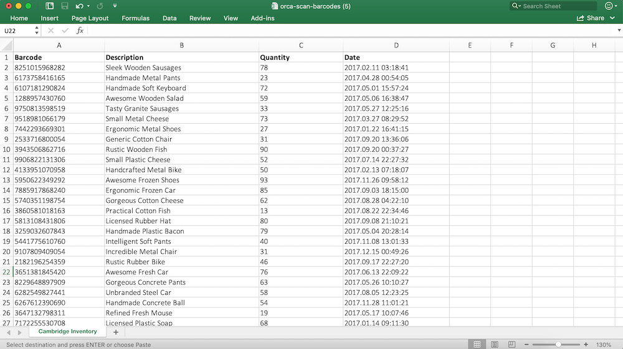Viewport: 623px width, 349px height.
Task: Open the smiley feedback icon
Action: (609, 6)
